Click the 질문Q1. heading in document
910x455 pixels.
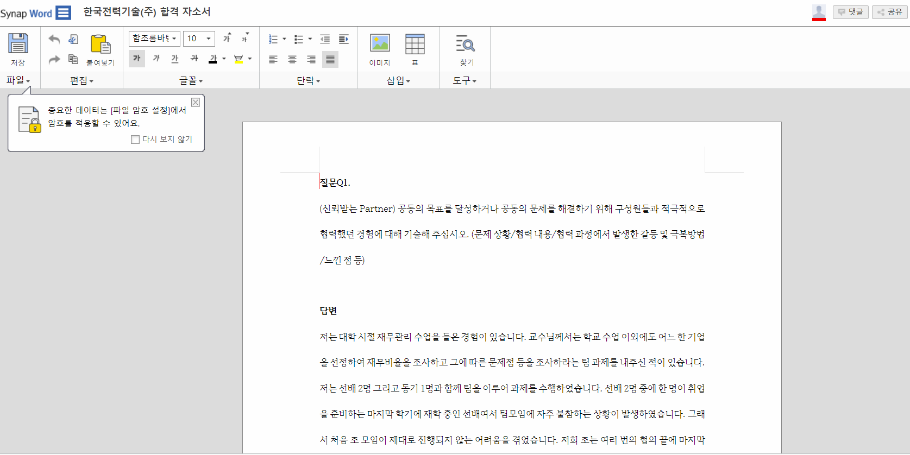pos(335,182)
